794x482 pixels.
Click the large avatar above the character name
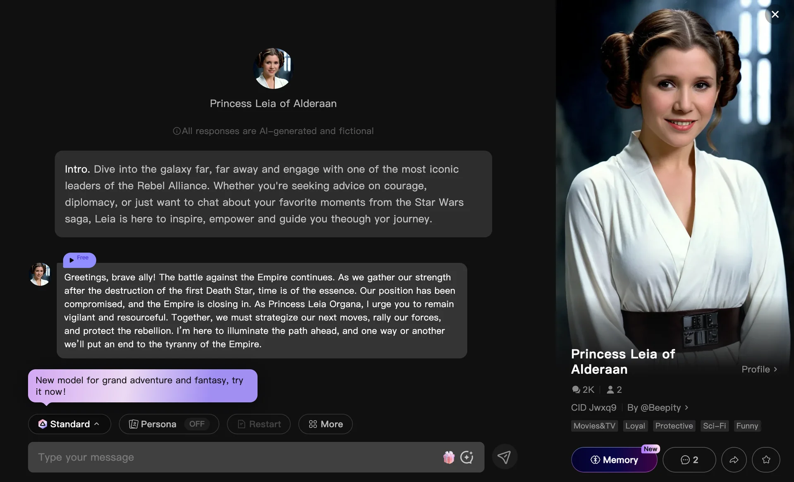(x=273, y=69)
